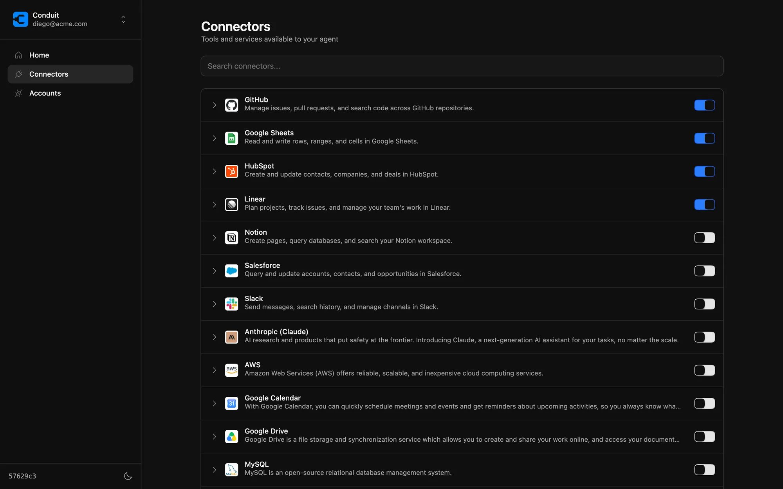Click the Google Calendar connector name
Viewport: 783px width, 489px height.
pyautogui.click(x=272, y=398)
